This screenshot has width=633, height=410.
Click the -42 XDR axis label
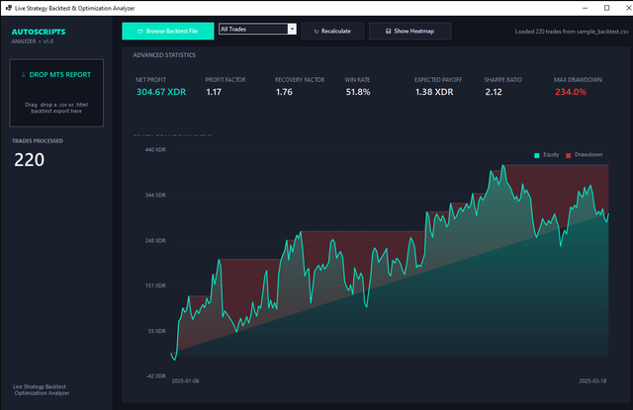(156, 375)
